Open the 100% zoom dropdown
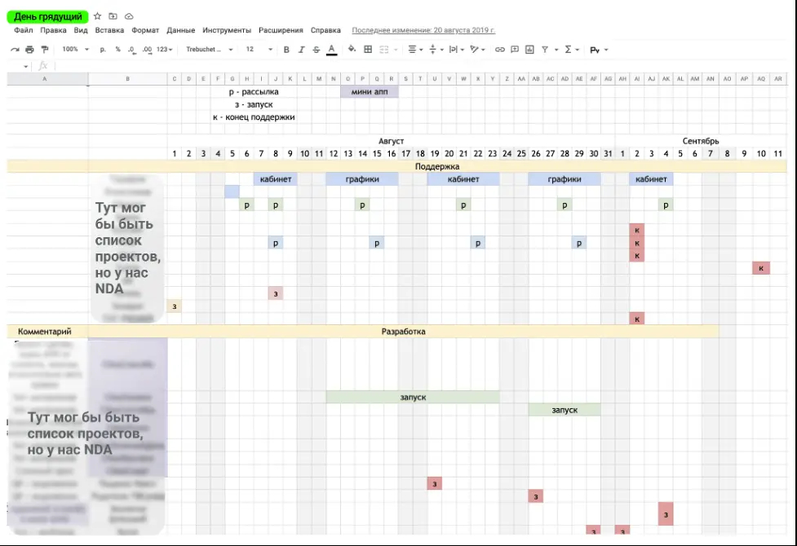 point(75,49)
